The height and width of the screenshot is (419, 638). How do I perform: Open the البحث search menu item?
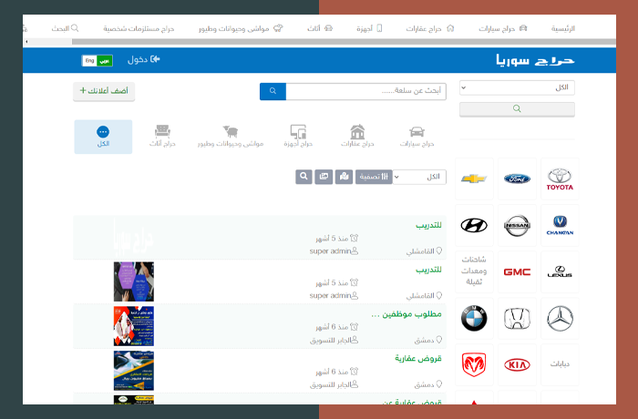pyautogui.click(x=65, y=28)
